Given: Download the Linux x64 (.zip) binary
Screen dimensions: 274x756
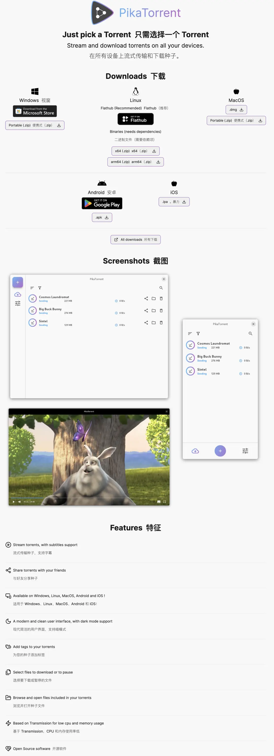Looking at the screenshot, I should point(135,151).
